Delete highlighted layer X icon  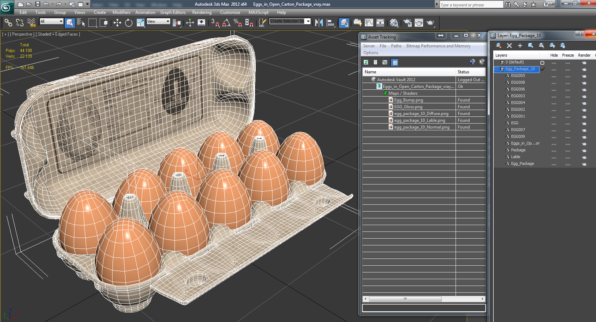(x=509, y=45)
